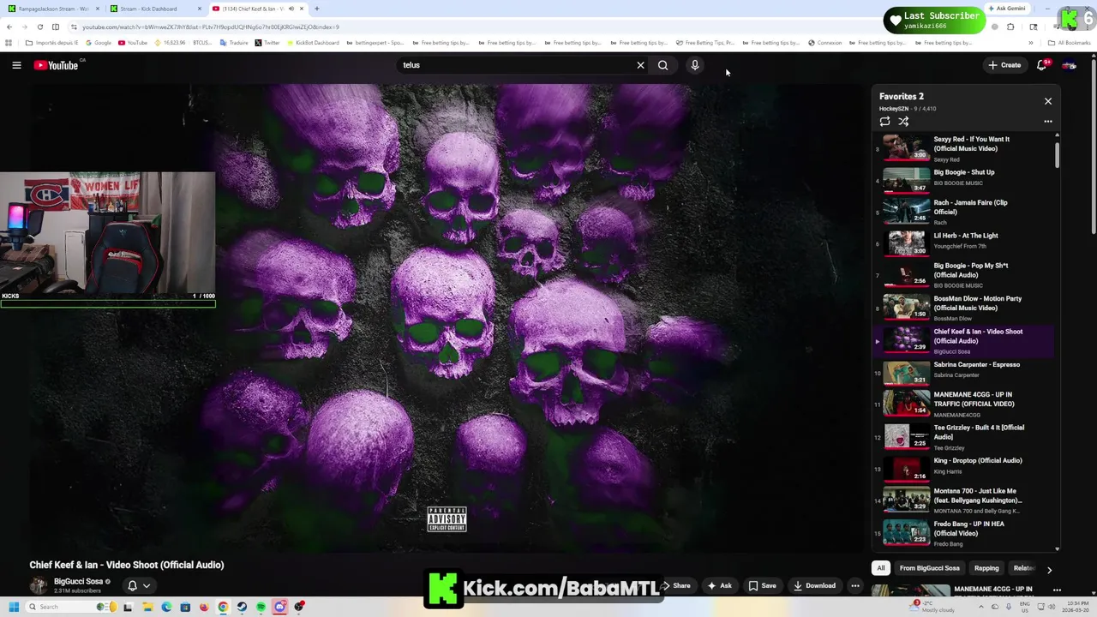Select Tee Grizzley - Built 4 It
Viewport: 1097px width, 617px height.
click(964, 436)
